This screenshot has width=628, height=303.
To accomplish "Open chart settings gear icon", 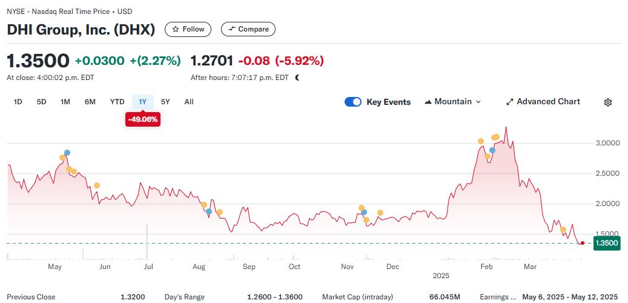I will click(x=607, y=102).
